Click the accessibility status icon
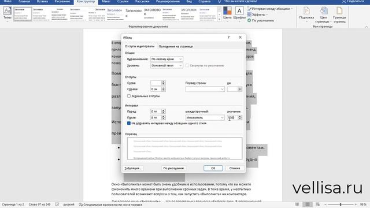Image resolution: width=370 pixels, height=208 pixels. coord(81,205)
